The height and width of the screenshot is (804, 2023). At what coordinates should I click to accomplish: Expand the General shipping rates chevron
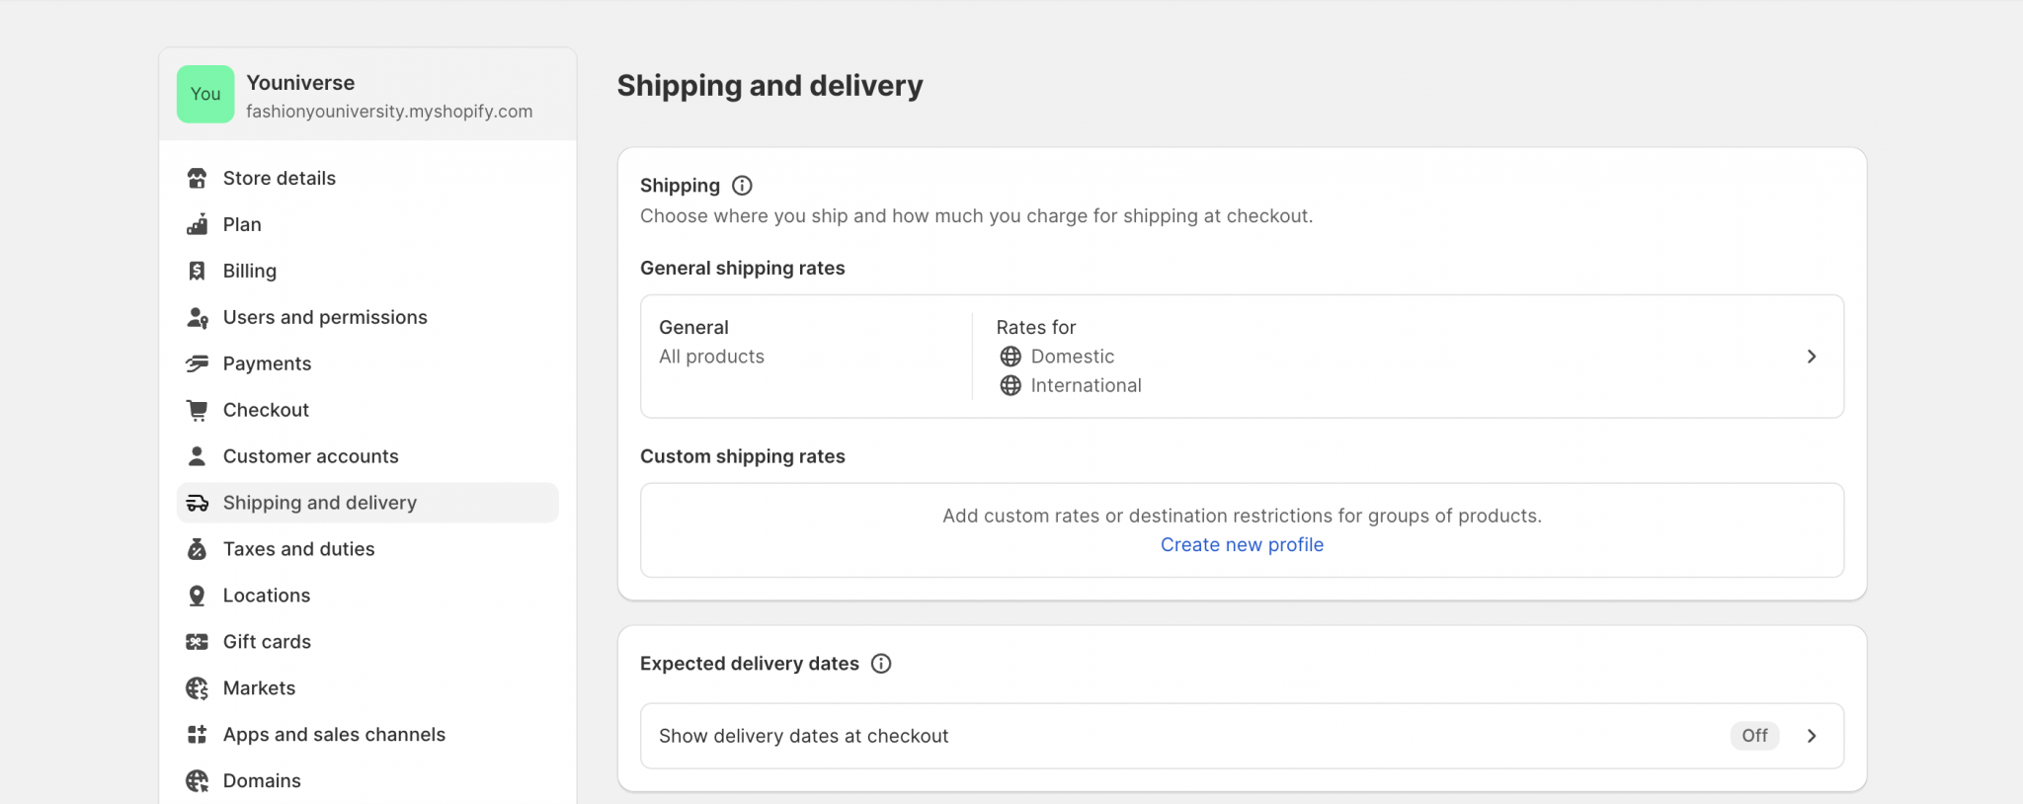point(1812,357)
